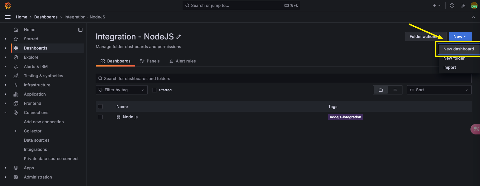Viewport: 480px width, 186px height.
Task: Open the hamburger navigation menu
Action: pos(8,17)
